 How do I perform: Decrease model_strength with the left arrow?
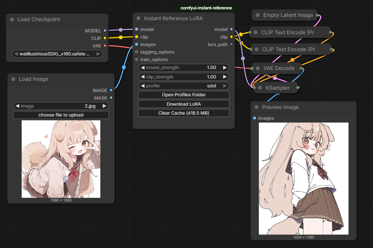pos(143,68)
